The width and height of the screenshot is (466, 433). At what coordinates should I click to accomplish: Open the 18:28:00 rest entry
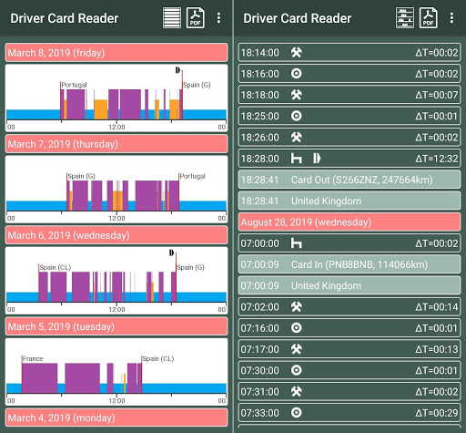349,159
